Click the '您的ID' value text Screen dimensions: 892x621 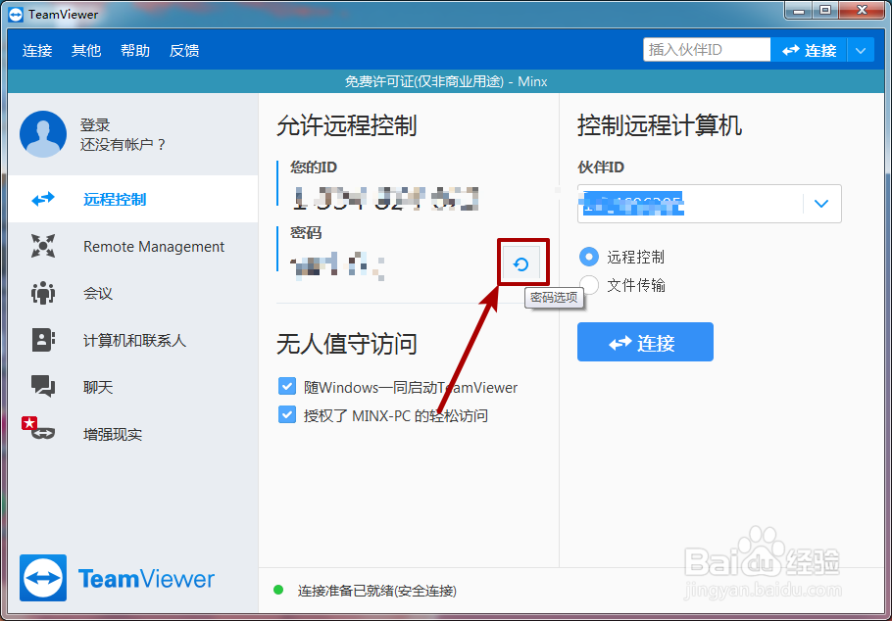pos(385,199)
